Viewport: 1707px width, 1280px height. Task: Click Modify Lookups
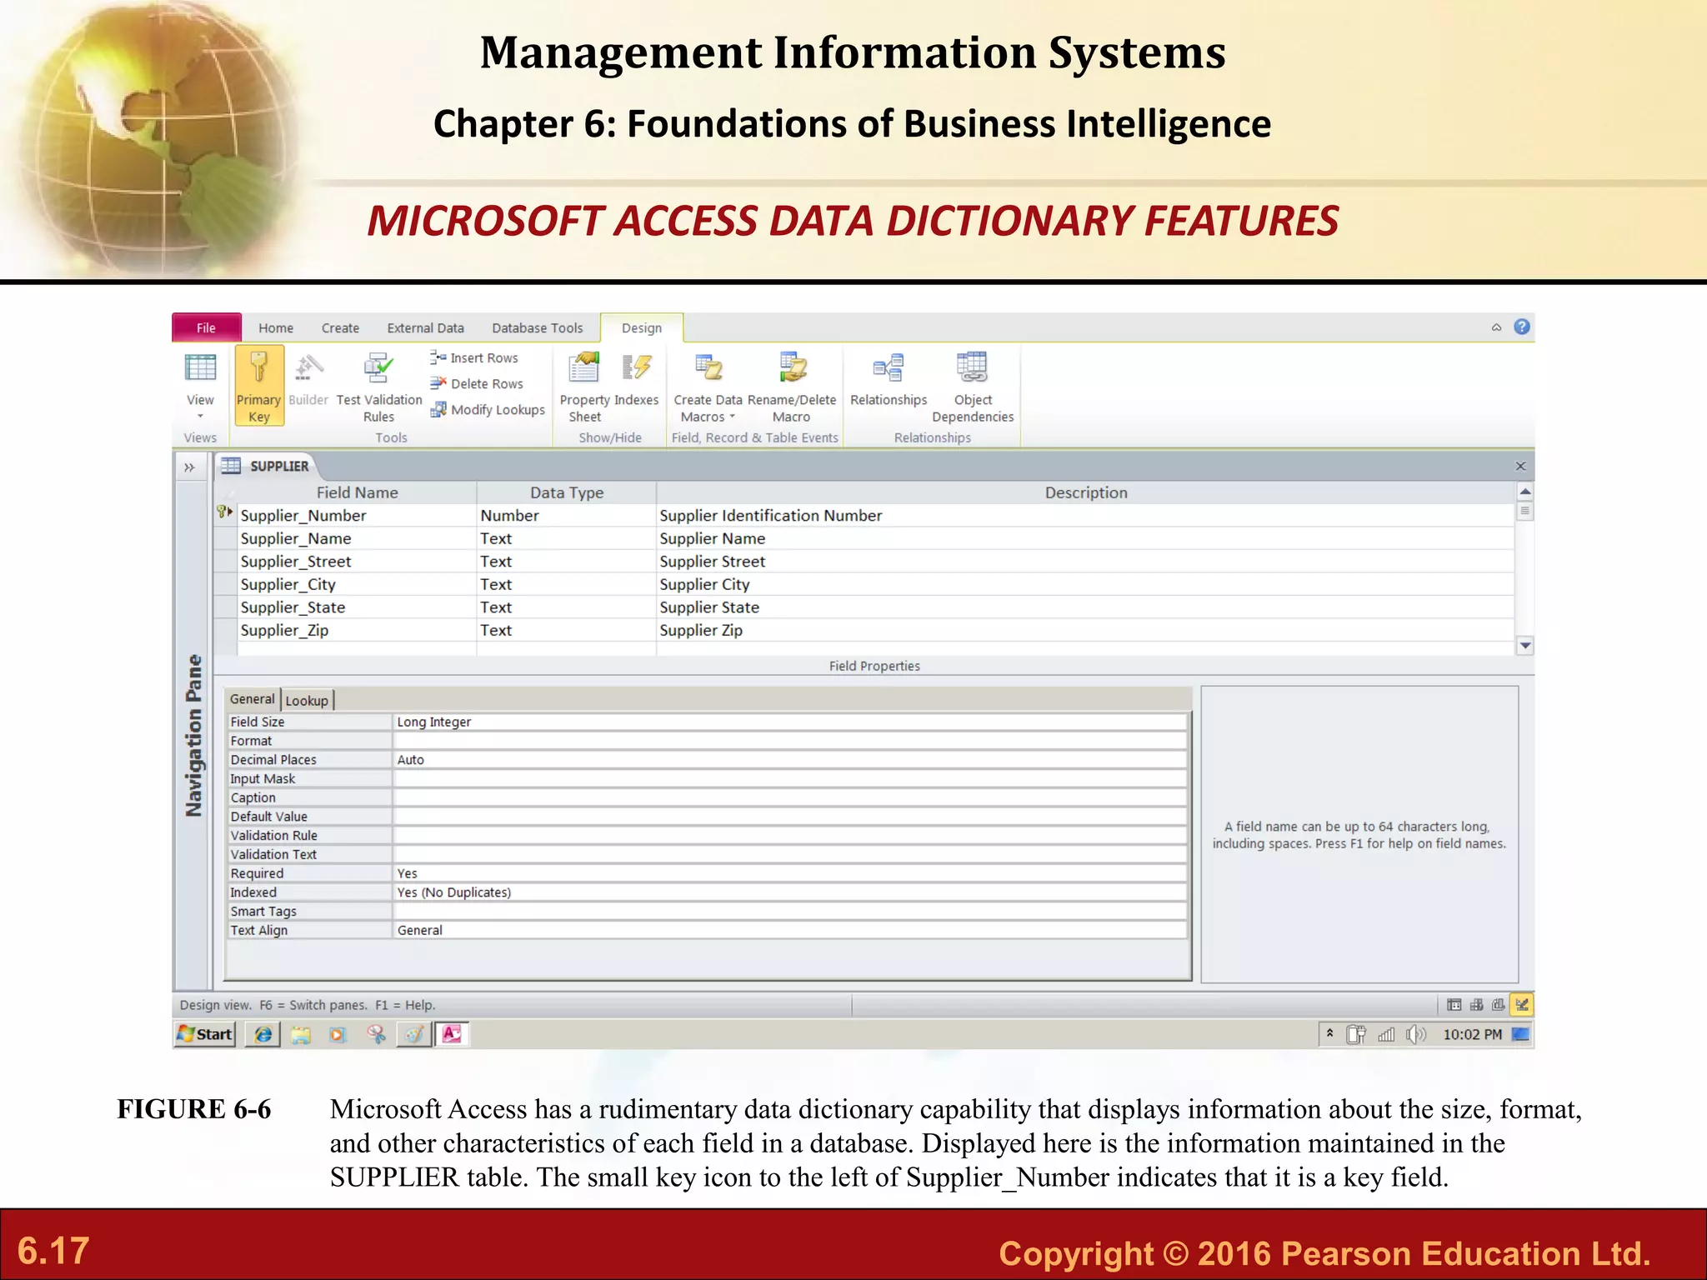click(x=488, y=410)
